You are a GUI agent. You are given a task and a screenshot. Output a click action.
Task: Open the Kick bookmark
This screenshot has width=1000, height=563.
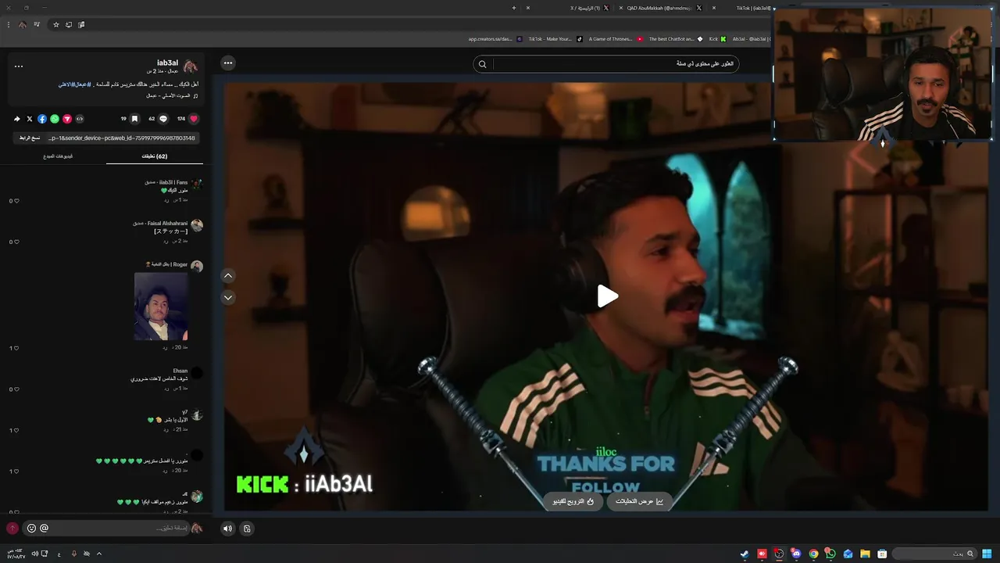point(718,39)
